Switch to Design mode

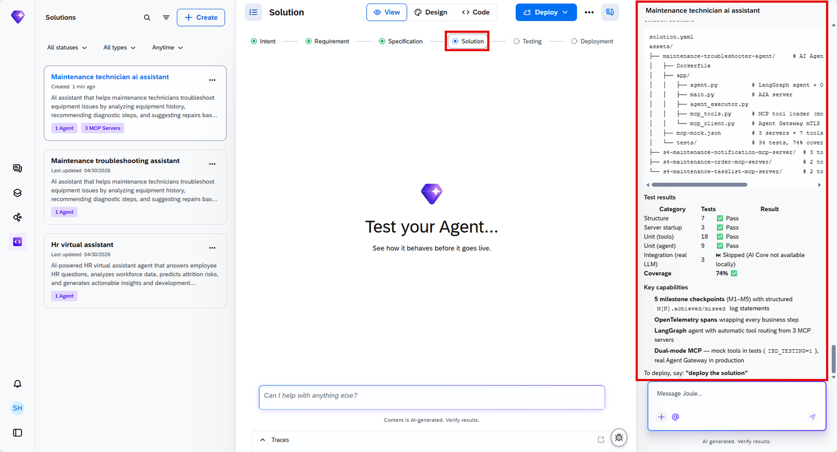[x=431, y=12]
